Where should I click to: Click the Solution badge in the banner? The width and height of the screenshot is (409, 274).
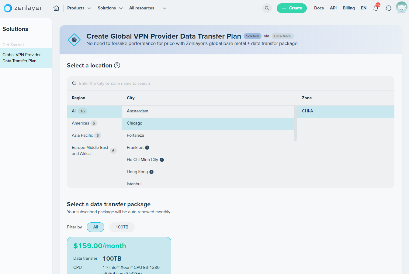coord(253,36)
